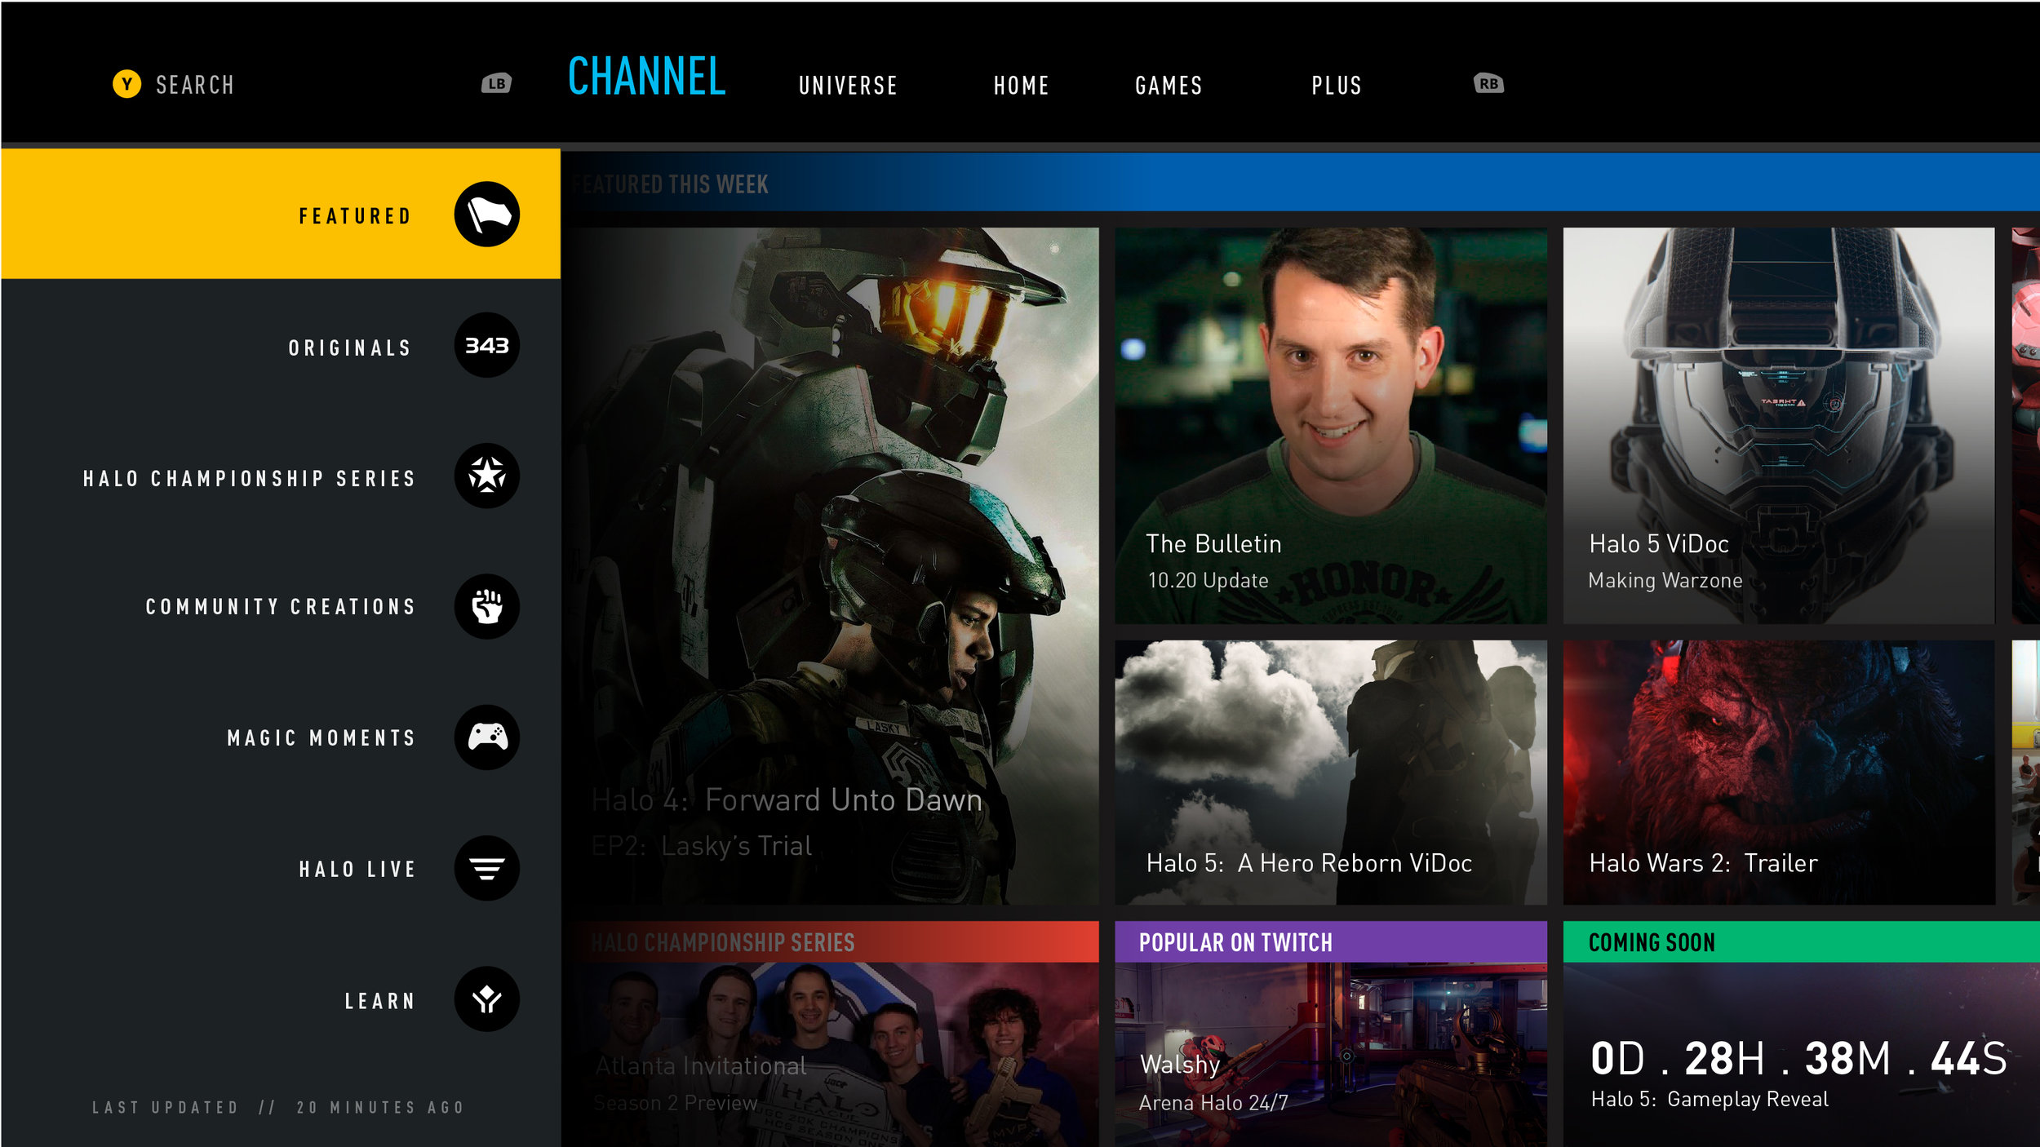Open Atlanta Invitational Season 2 Preview tile

point(831,1055)
